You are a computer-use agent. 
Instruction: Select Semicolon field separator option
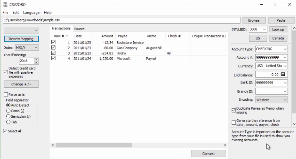click(x=8, y=116)
